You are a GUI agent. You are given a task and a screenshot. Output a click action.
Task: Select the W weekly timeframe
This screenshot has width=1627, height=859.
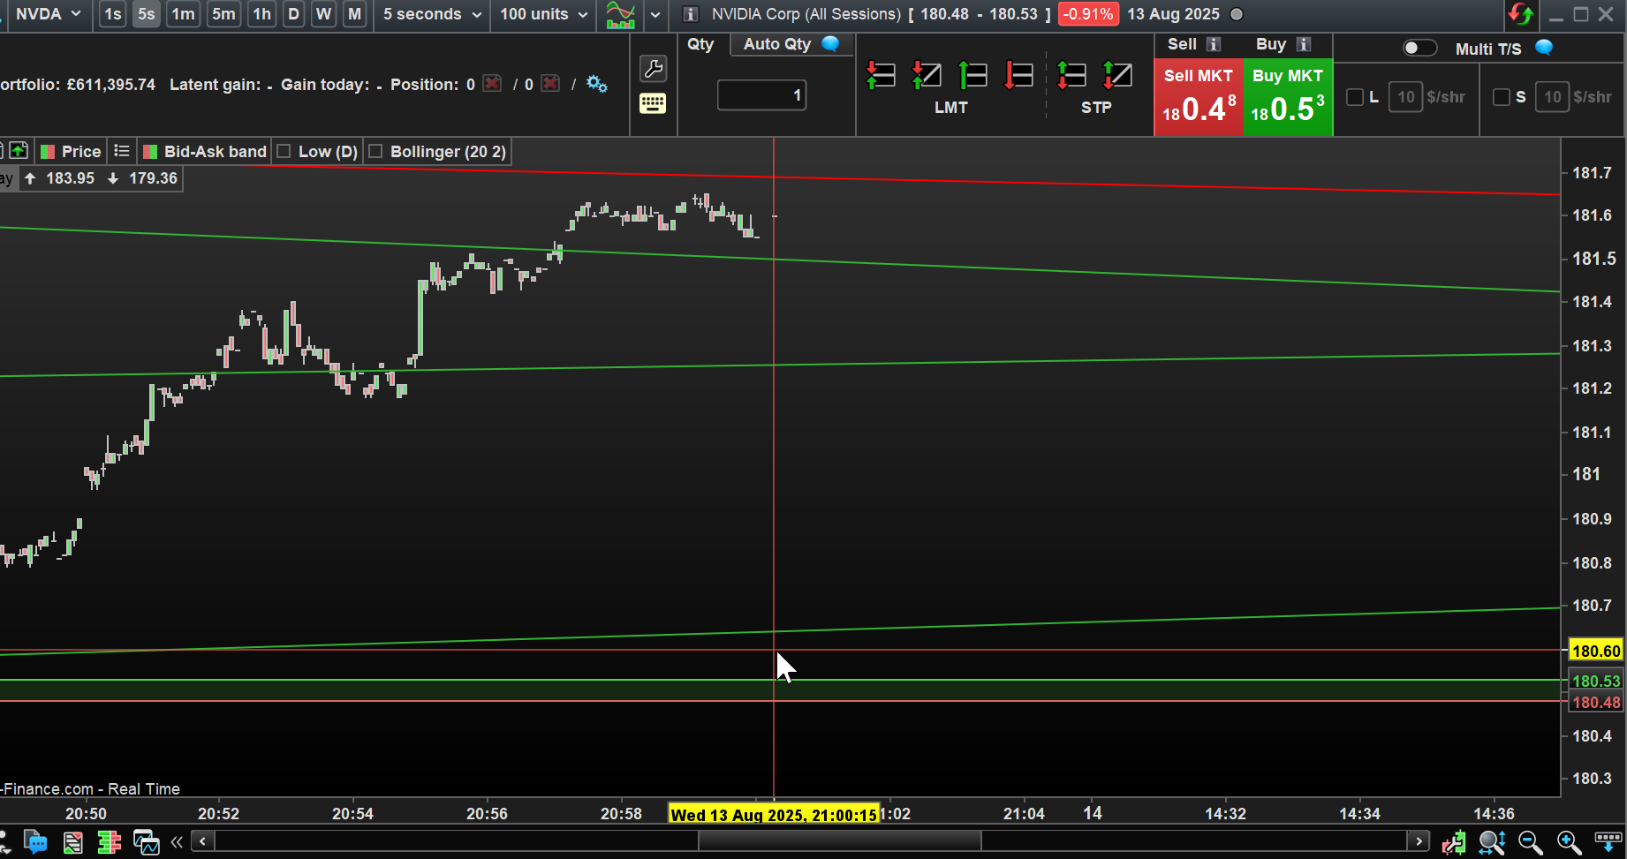(x=324, y=14)
